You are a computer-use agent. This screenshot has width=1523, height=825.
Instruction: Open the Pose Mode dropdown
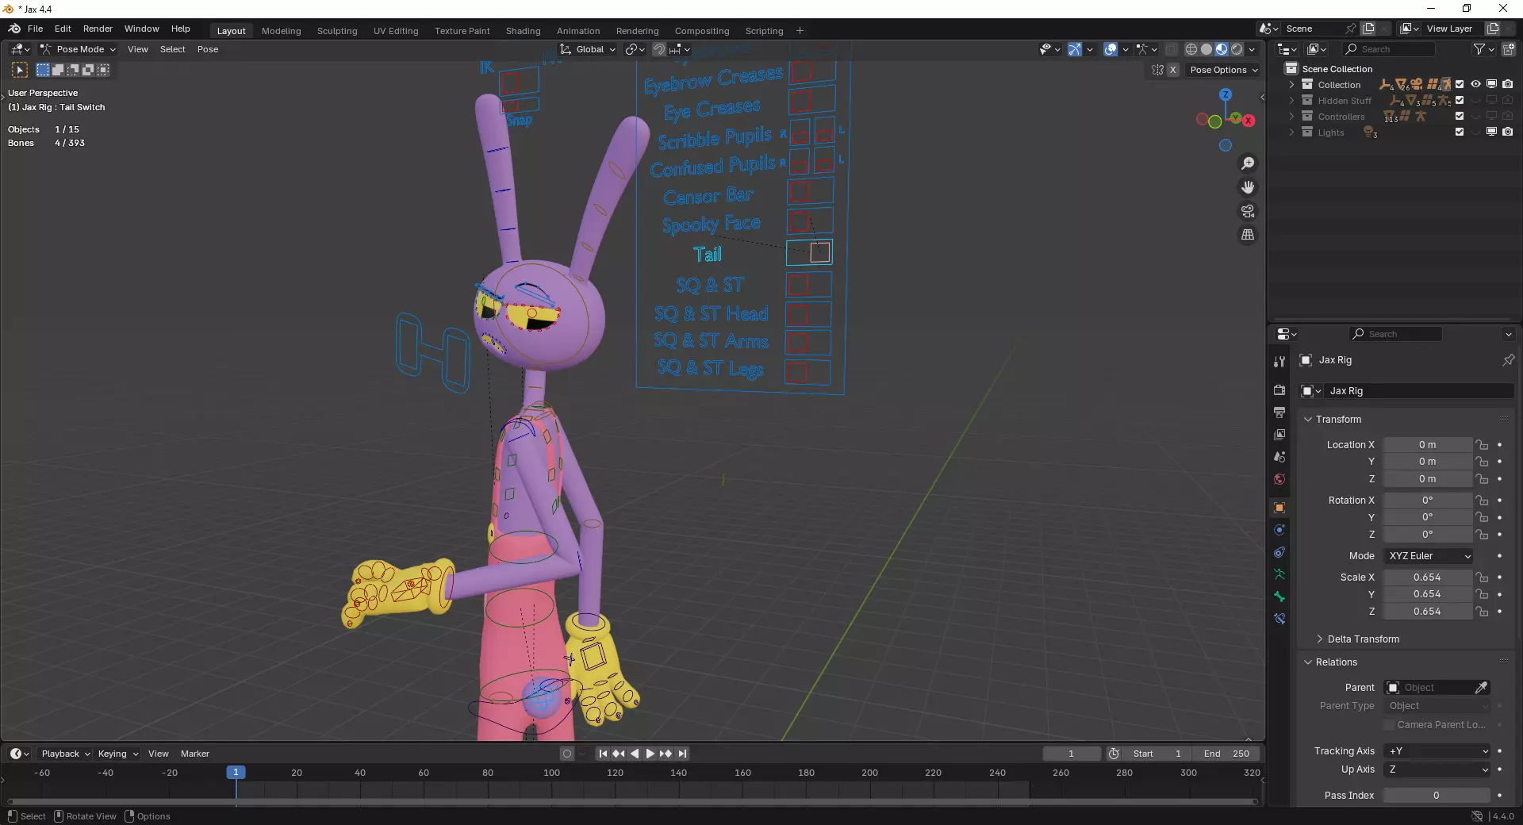click(x=78, y=49)
